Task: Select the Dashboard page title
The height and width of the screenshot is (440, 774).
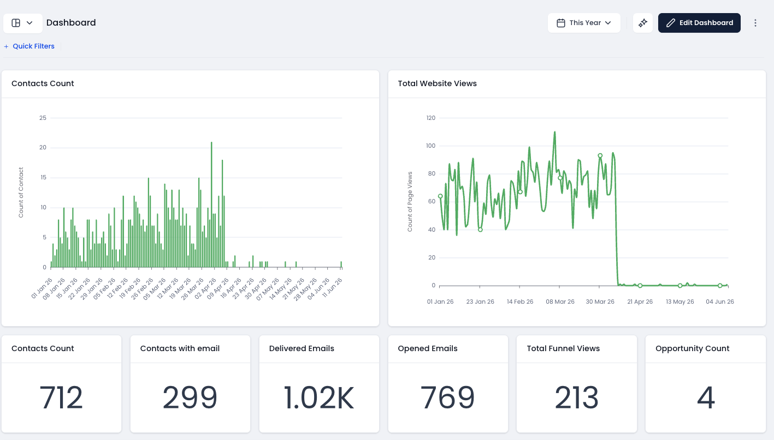Action: coord(71,23)
